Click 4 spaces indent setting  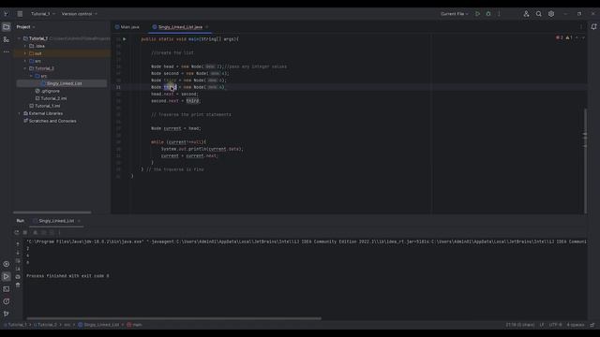[x=575, y=325]
